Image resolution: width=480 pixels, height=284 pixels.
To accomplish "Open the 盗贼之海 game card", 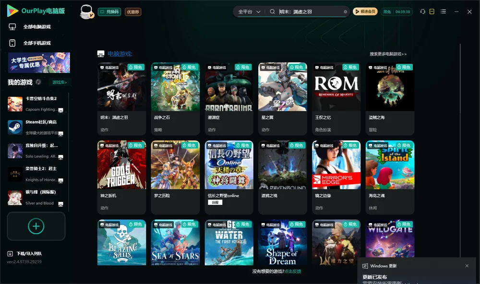I will point(390,98).
